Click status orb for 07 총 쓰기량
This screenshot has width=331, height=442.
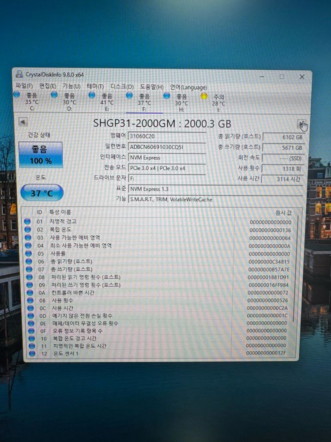coord(29,269)
